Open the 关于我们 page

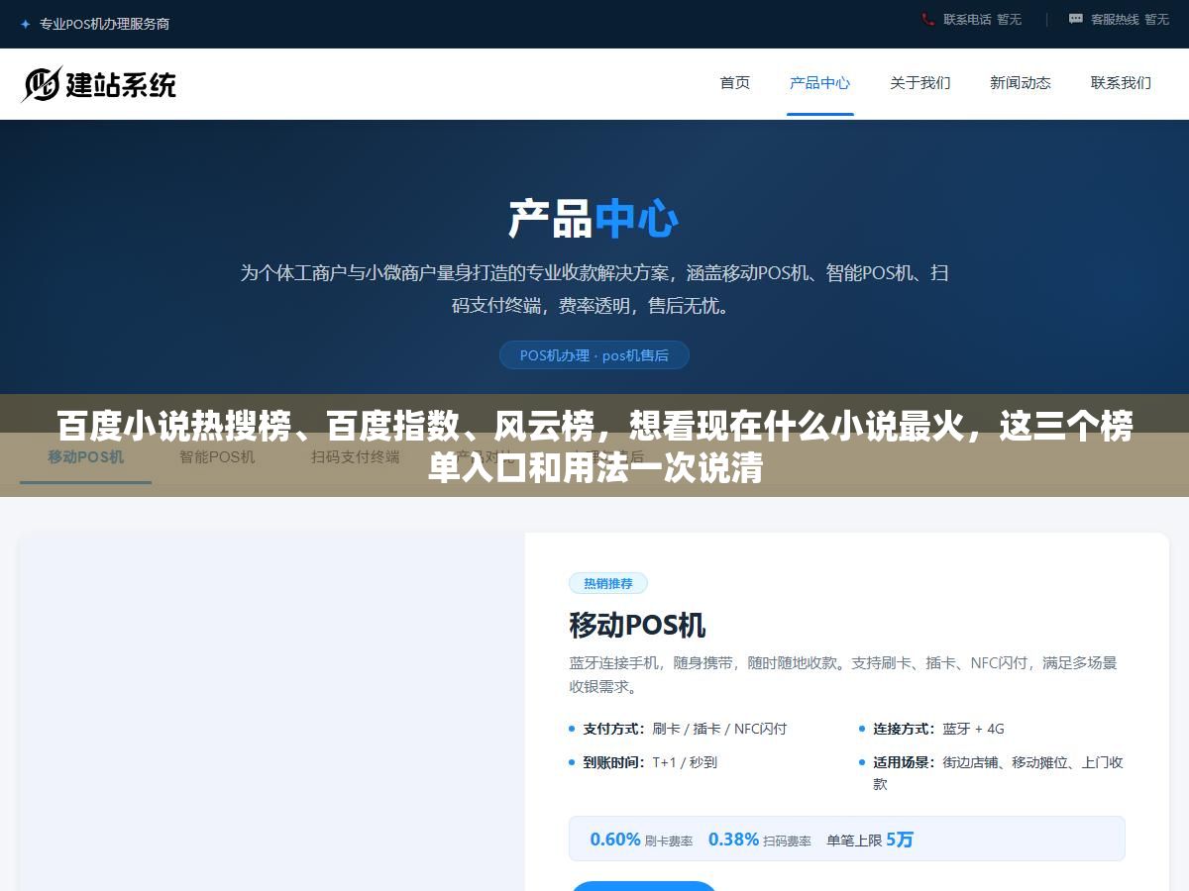(920, 83)
